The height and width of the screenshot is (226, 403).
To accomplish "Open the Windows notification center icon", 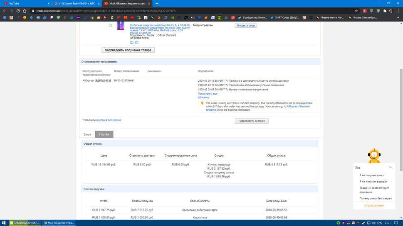I will pyautogui.click(x=397, y=223).
